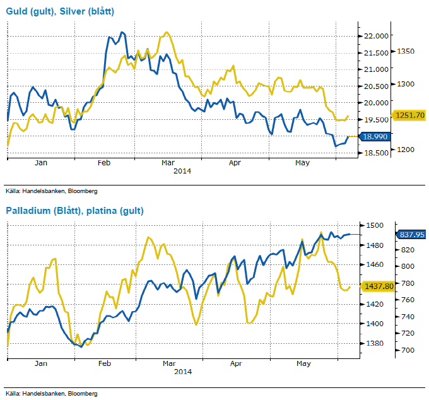Select the blue 837.95 palladium value tag

pos(411,234)
